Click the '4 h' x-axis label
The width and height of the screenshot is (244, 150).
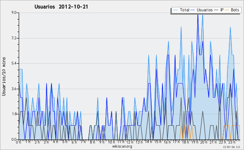pos(55,142)
